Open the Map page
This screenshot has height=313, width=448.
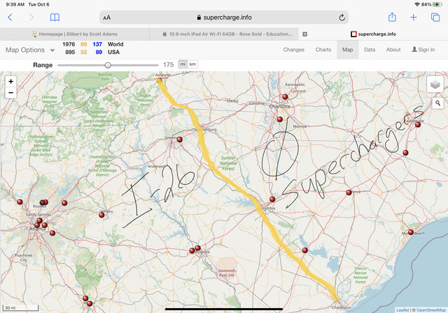click(347, 50)
